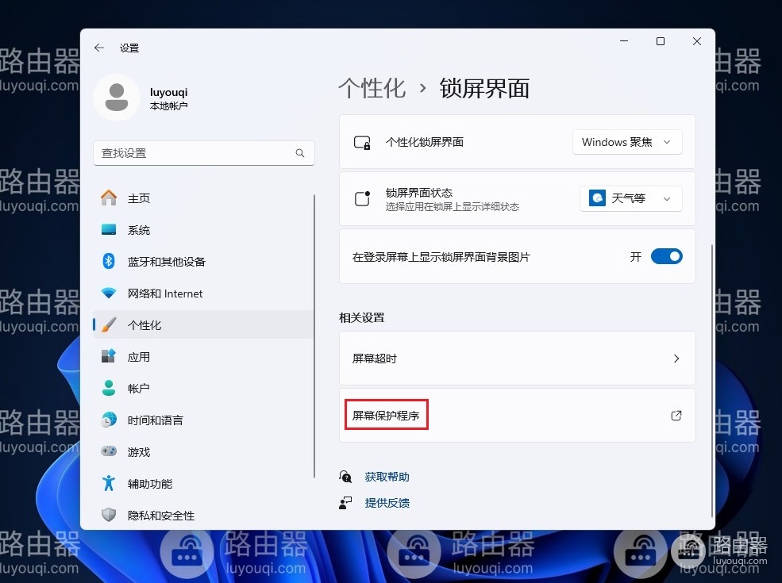The width and height of the screenshot is (782, 583).
Task: Click the lock screen status icon
Action: coord(362,198)
